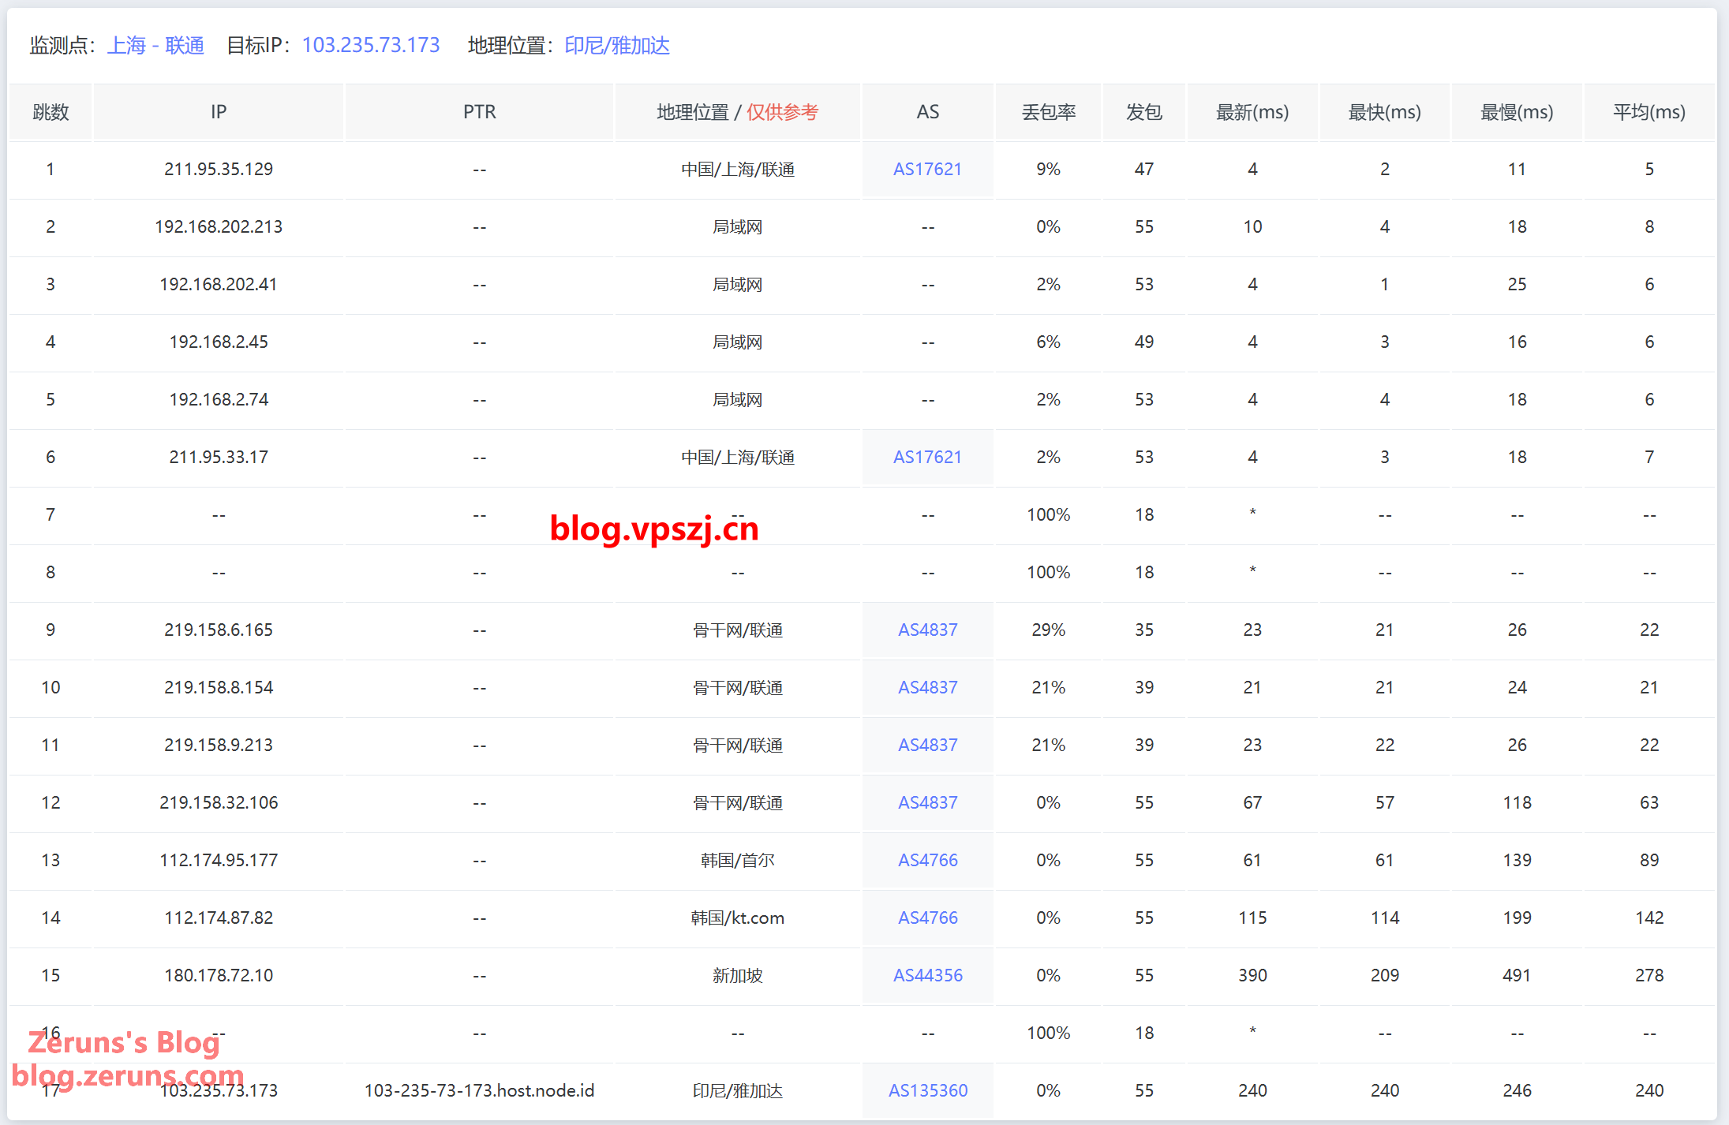Click AS135360 link in final hop

pyautogui.click(x=927, y=1090)
